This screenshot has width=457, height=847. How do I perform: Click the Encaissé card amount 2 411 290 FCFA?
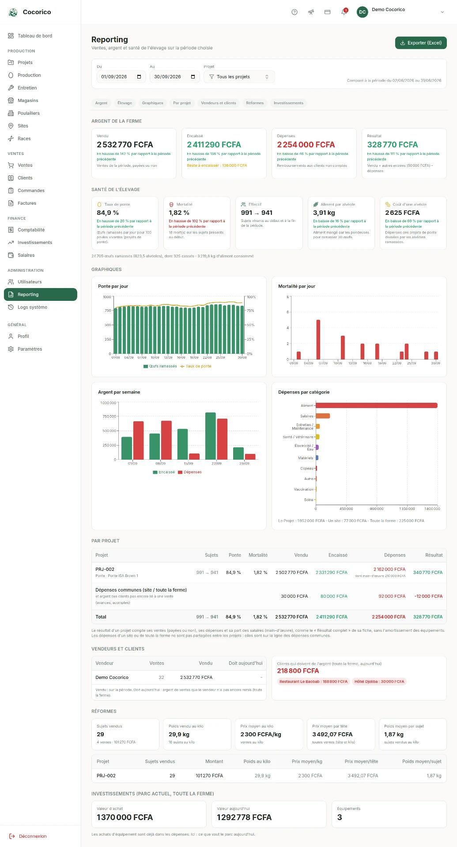(214, 145)
